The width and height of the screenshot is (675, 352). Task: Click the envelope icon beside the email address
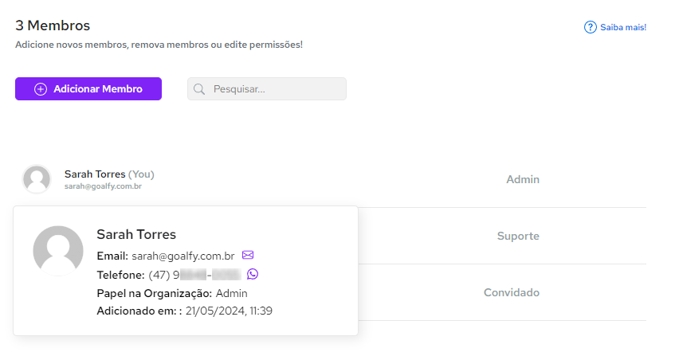point(248,255)
